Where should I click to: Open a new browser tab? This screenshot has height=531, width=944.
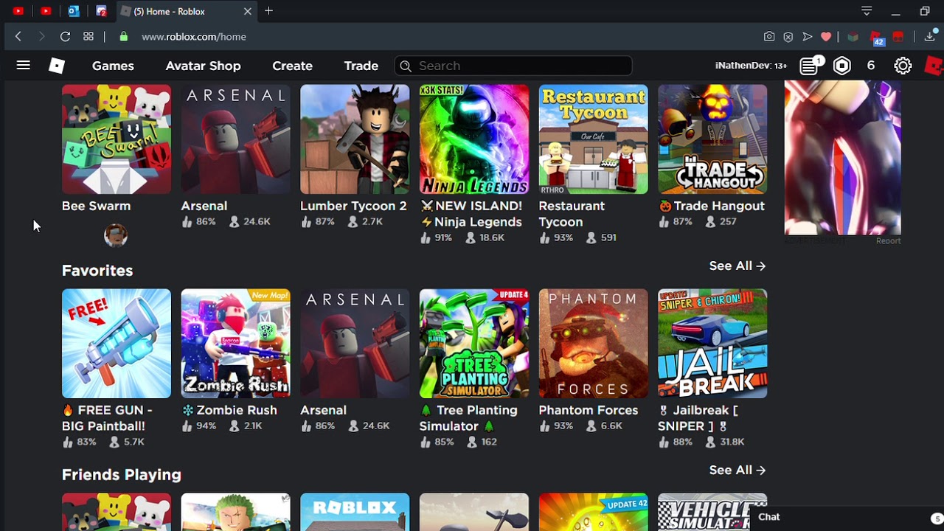[268, 11]
